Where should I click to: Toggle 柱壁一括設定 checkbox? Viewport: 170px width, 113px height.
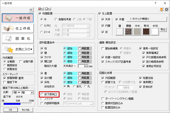click(103, 57)
